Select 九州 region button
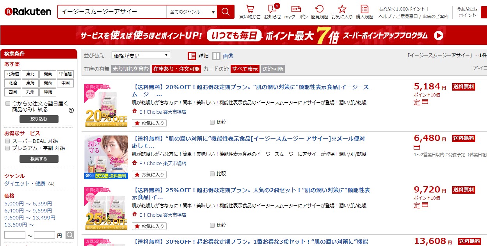 [x=30, y=93]
